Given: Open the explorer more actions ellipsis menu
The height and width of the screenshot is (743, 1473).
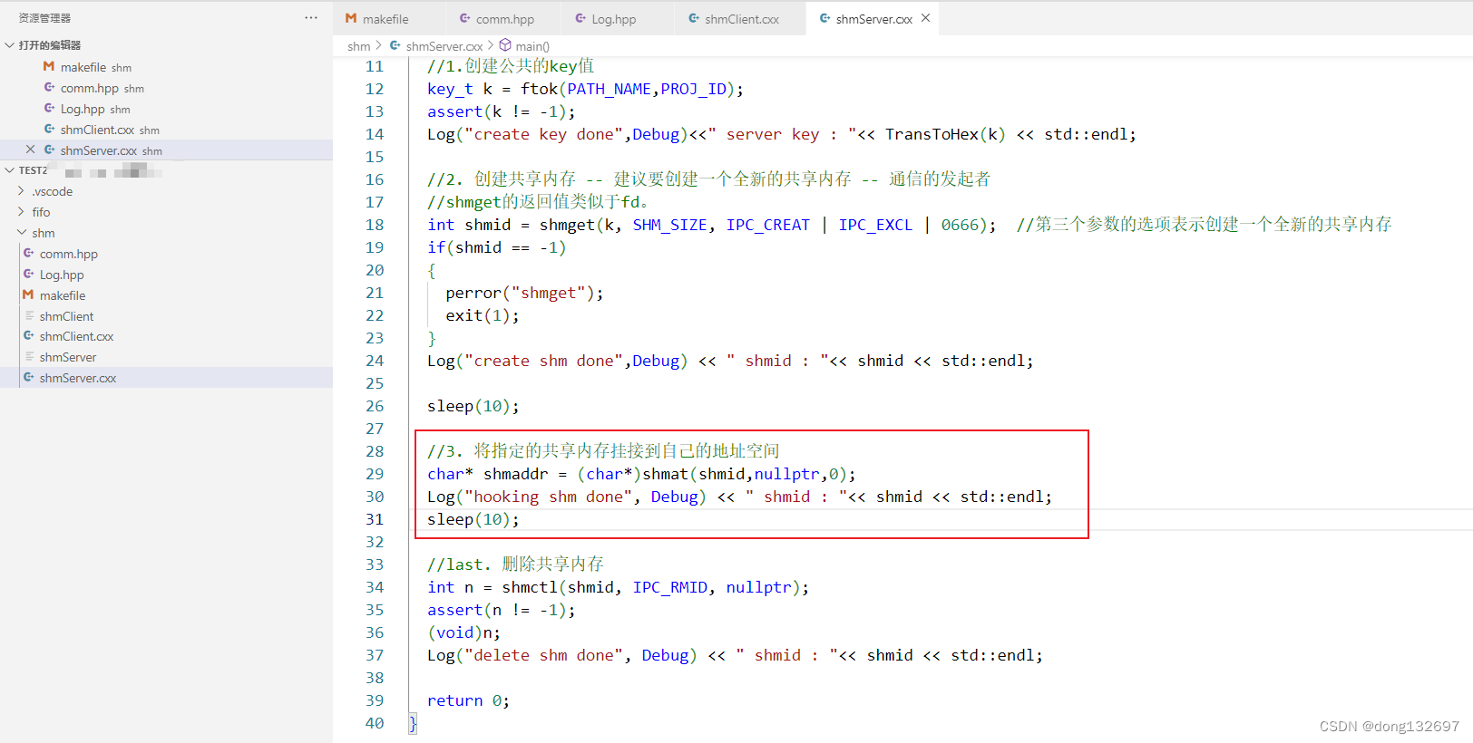Looking at the screenshot, I should tap(311, 18).
